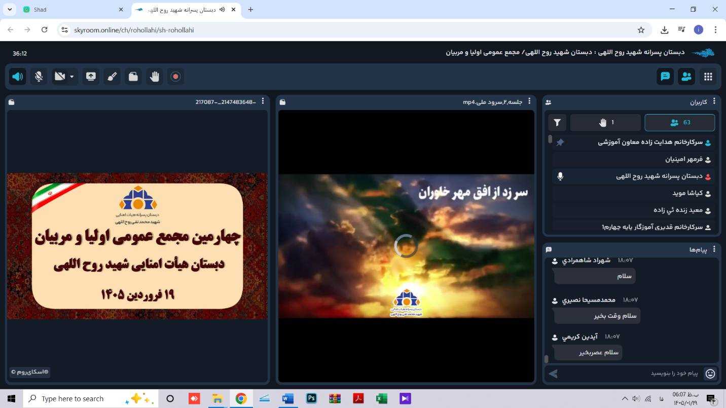Open the screen share upload button
The image size is (726, 408).
(91, 77)
